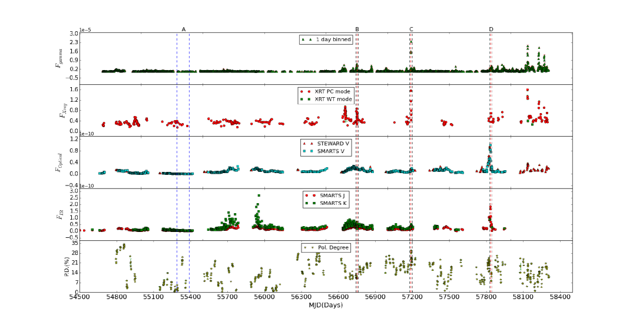Viewport: 636px width, 325px height.
Task: Click x-axis tick label 57500
Action: pos(449,297)
